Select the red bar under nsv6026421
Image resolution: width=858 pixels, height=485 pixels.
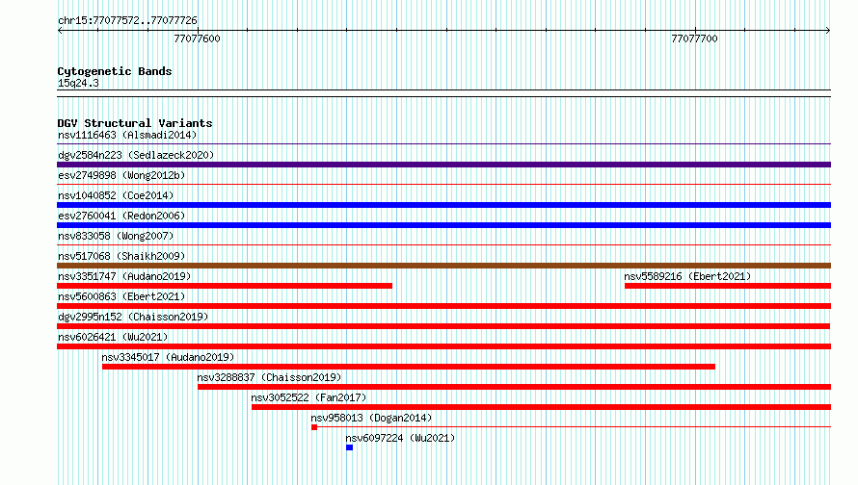[x=443, y=346]
